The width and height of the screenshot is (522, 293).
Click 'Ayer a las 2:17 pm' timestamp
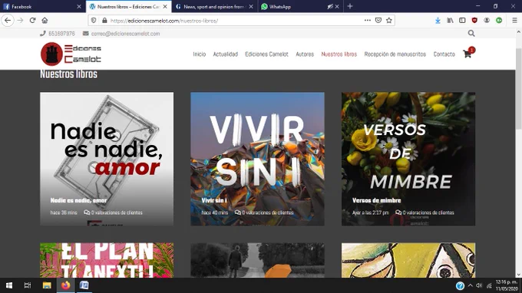[371, 212]
